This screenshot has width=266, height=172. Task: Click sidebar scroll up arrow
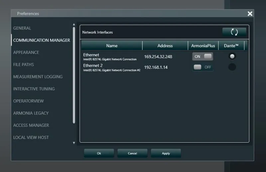(74, 24)
